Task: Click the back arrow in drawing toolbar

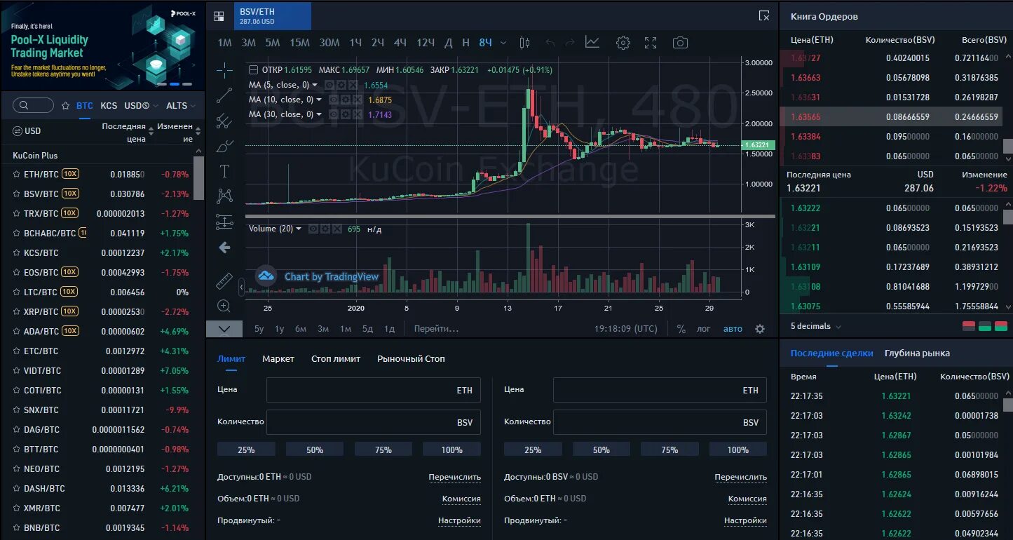Action: (x=224, y=248)
